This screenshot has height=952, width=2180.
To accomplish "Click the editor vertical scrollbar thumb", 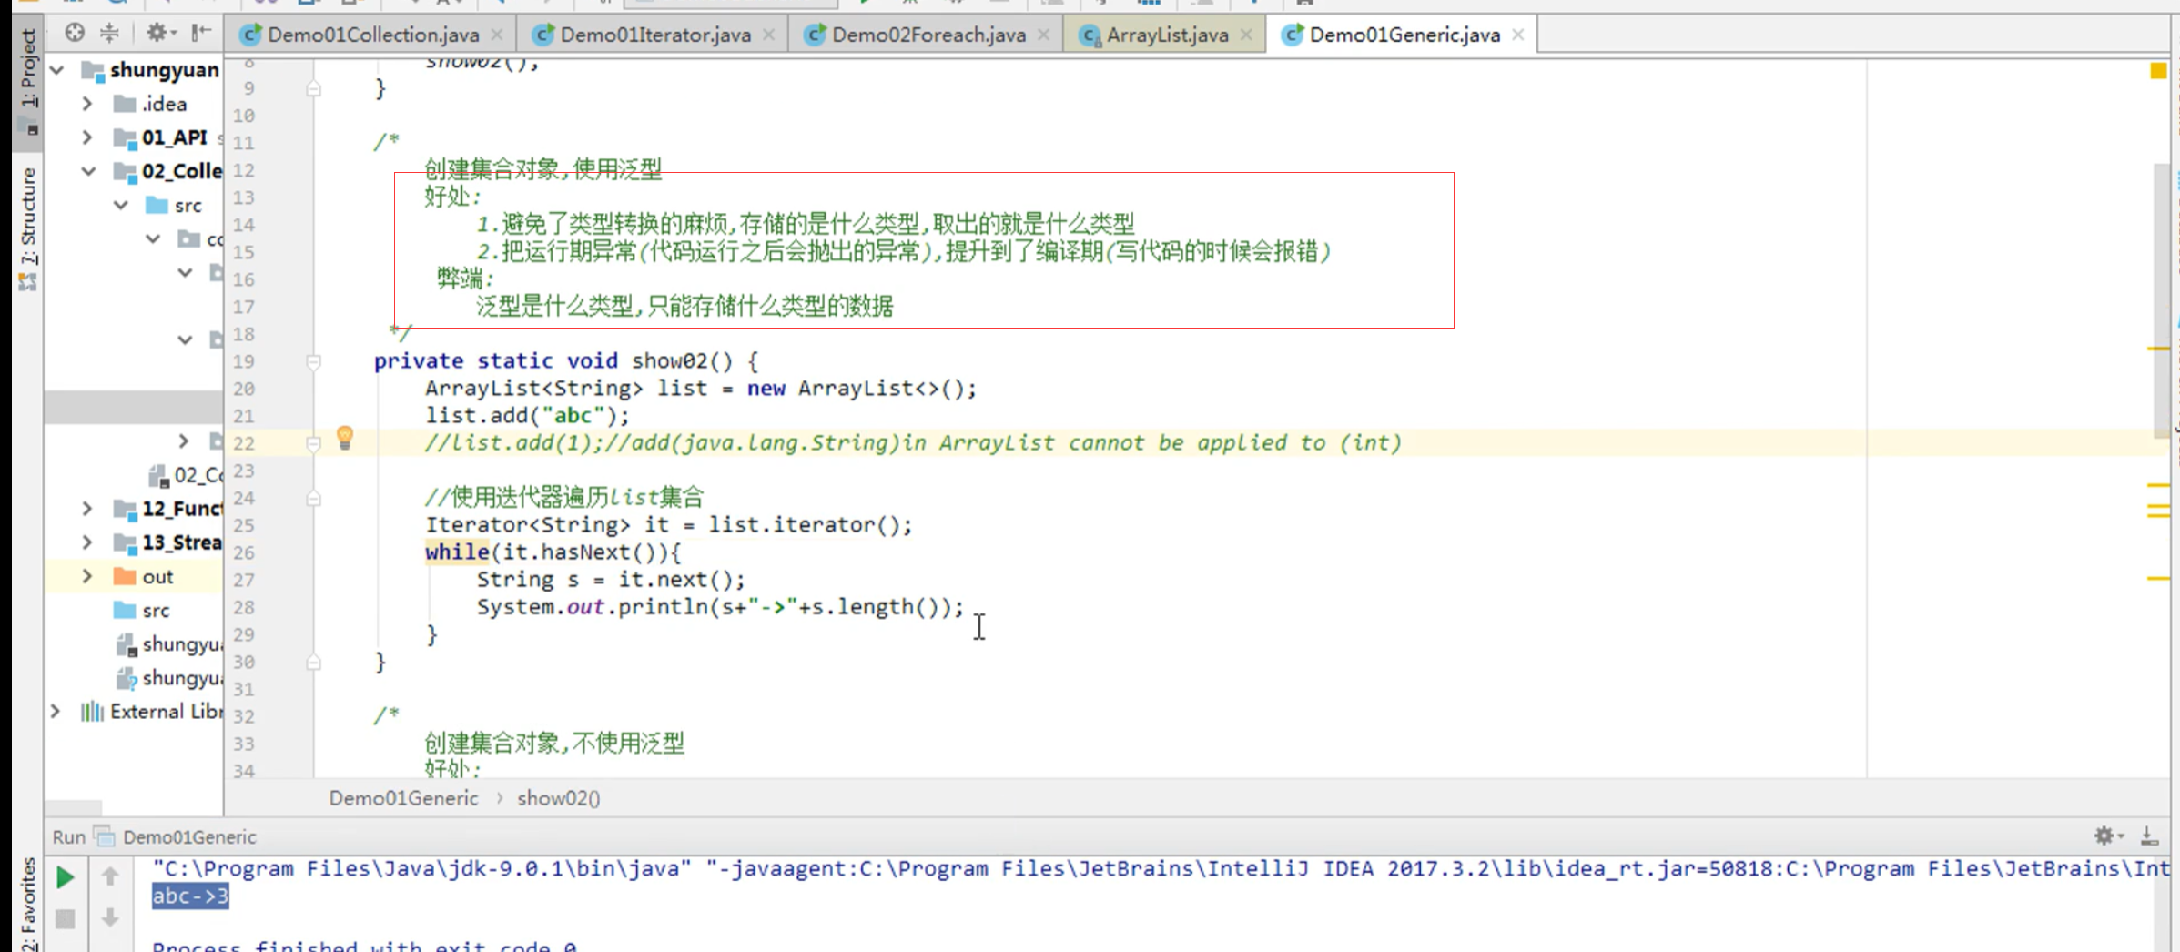I will pos(2162,300).
